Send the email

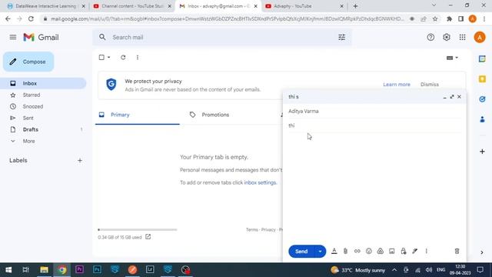click(301, 252)
